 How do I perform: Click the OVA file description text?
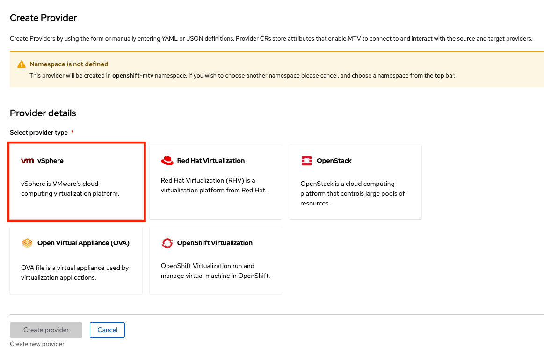pos(75,273)
